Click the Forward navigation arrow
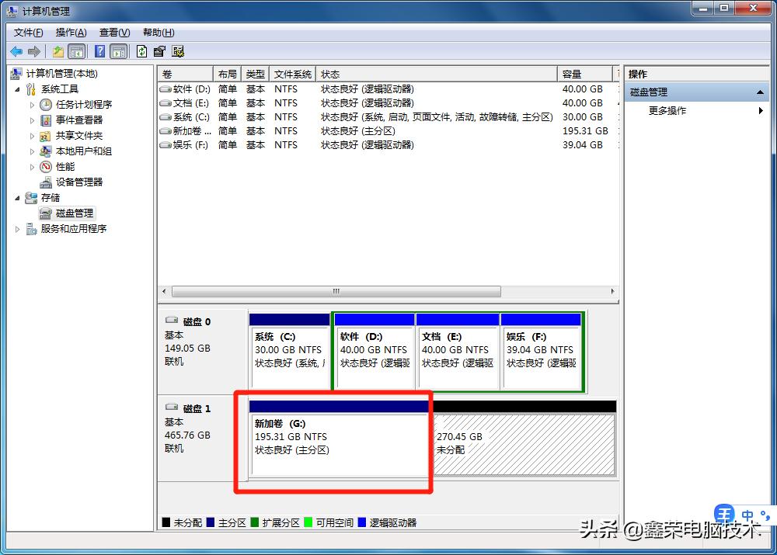The image size is (777, 555). (33, 51)
